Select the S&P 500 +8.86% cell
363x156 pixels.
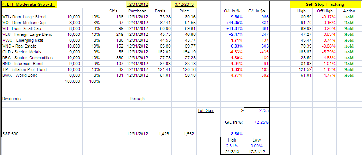tap(232, 134)
